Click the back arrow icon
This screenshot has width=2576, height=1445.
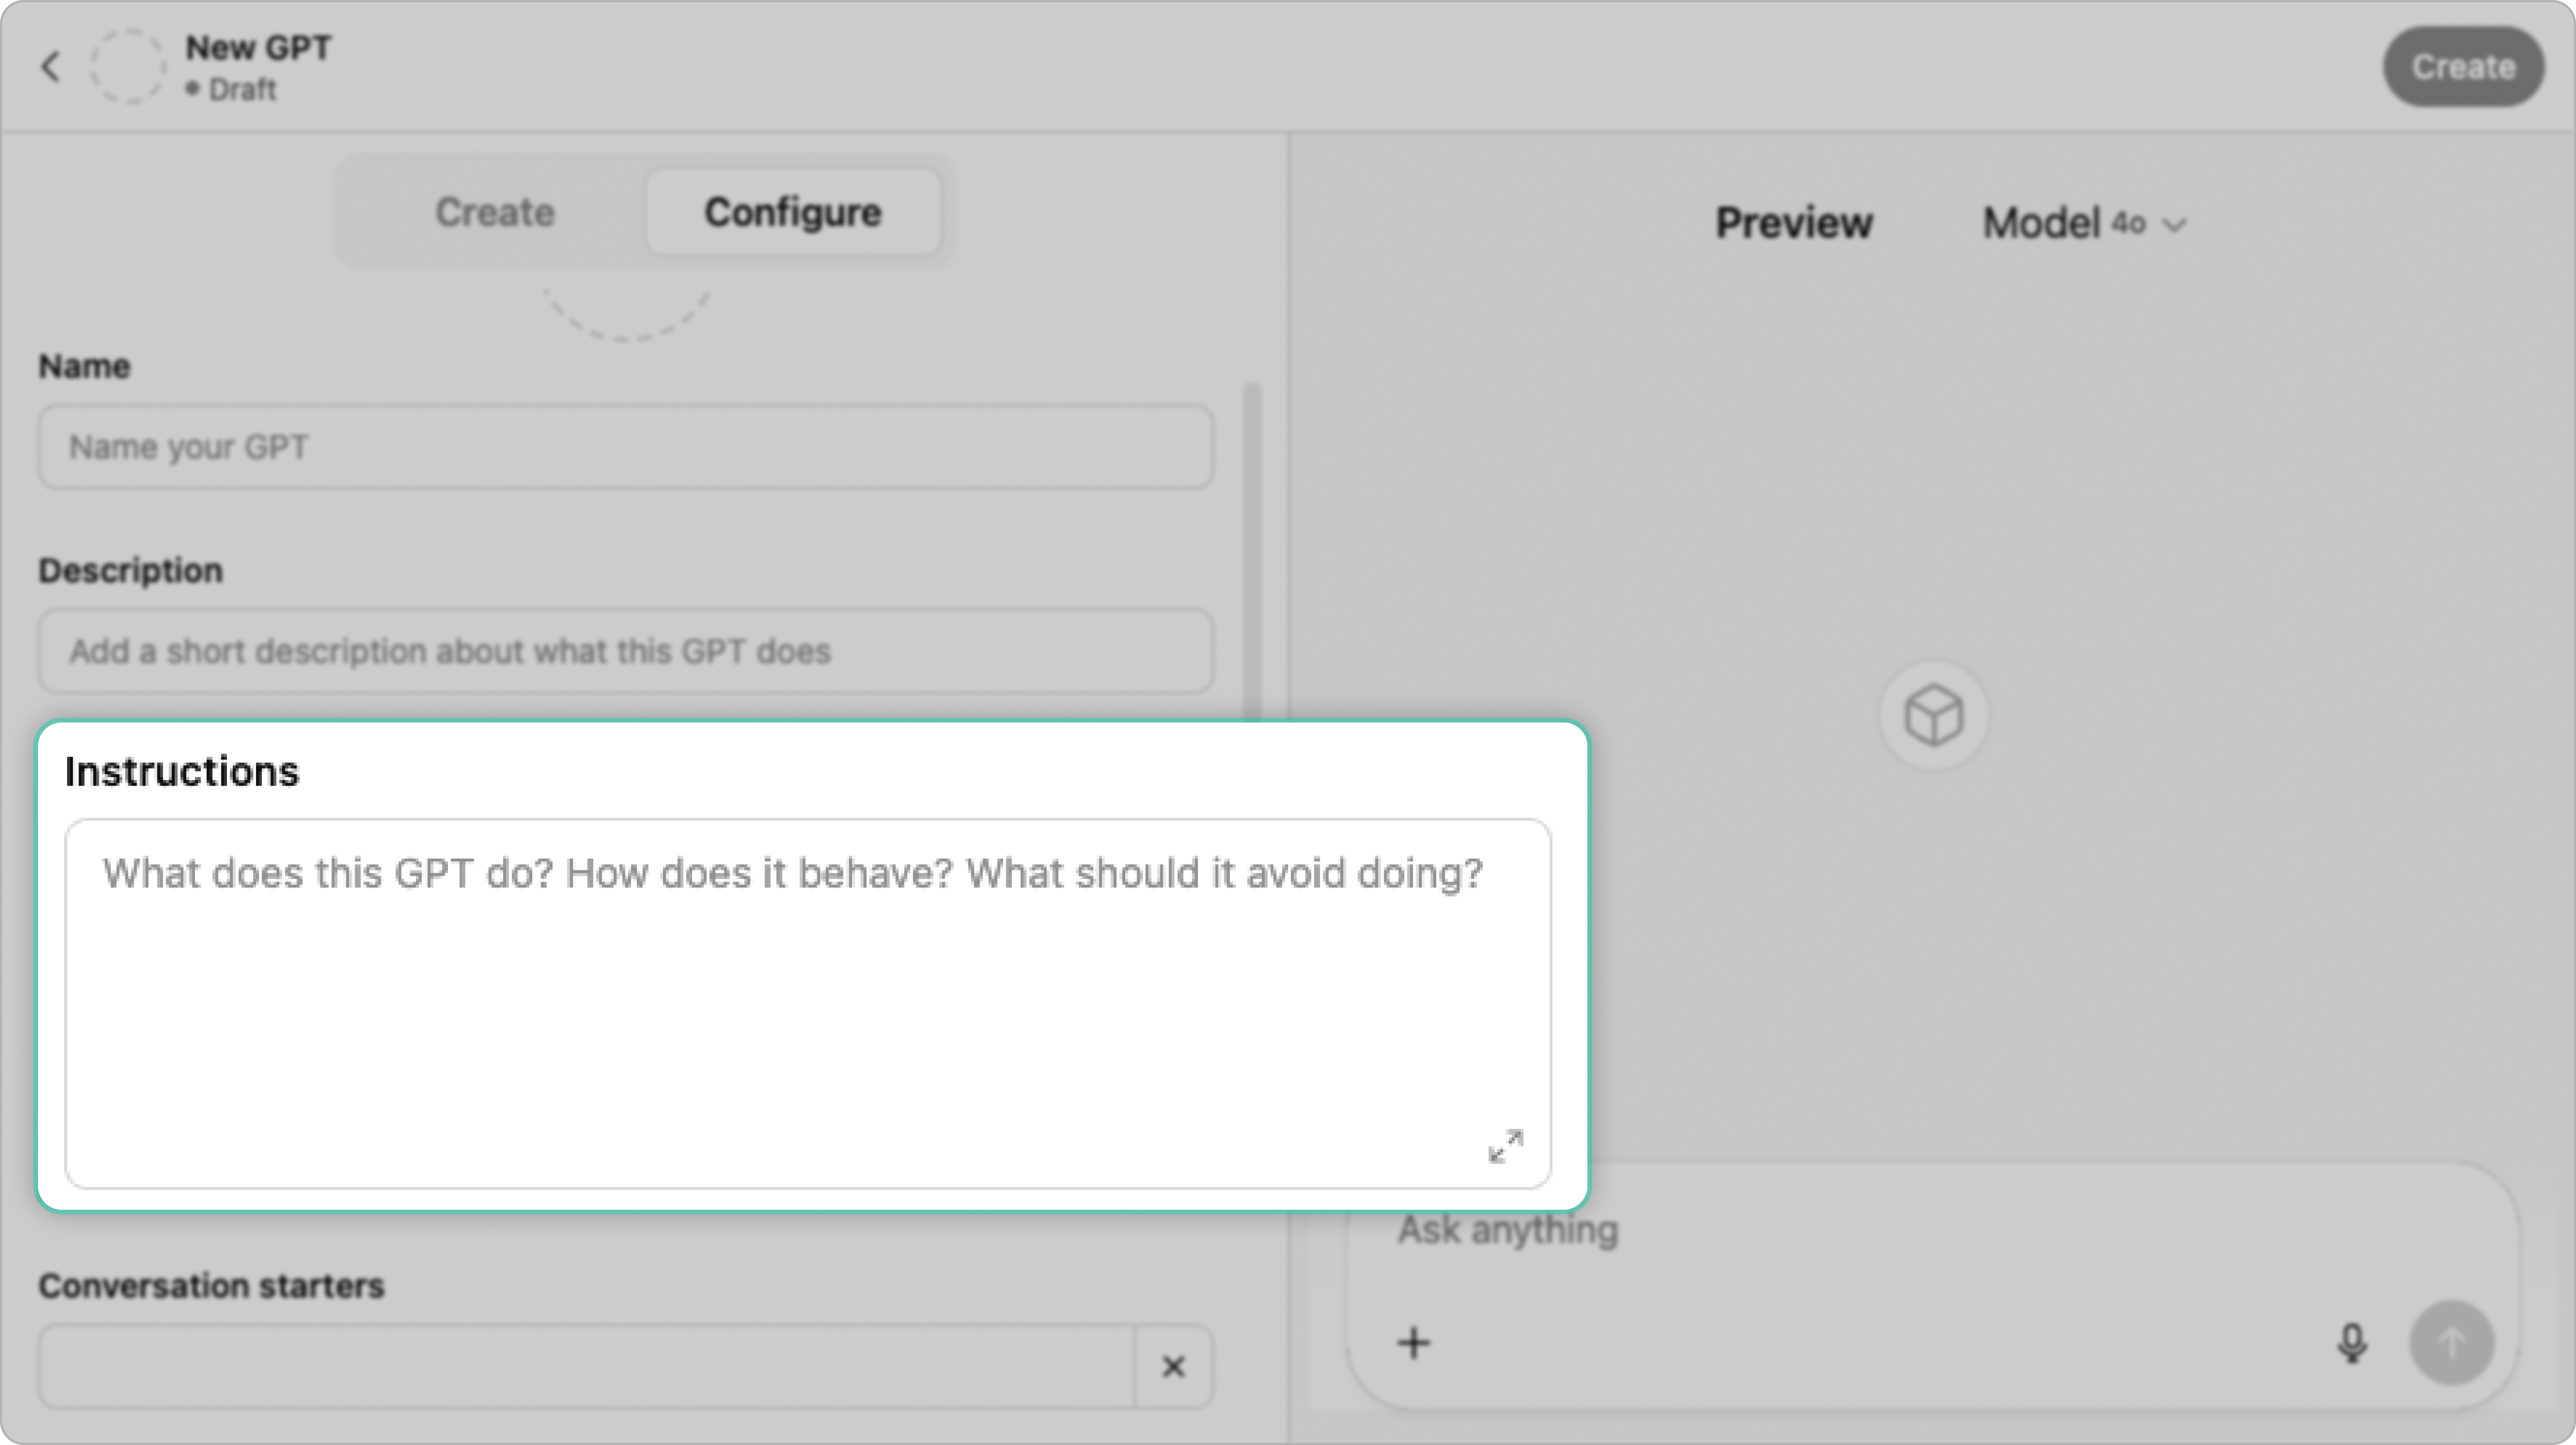coord(51,67)
